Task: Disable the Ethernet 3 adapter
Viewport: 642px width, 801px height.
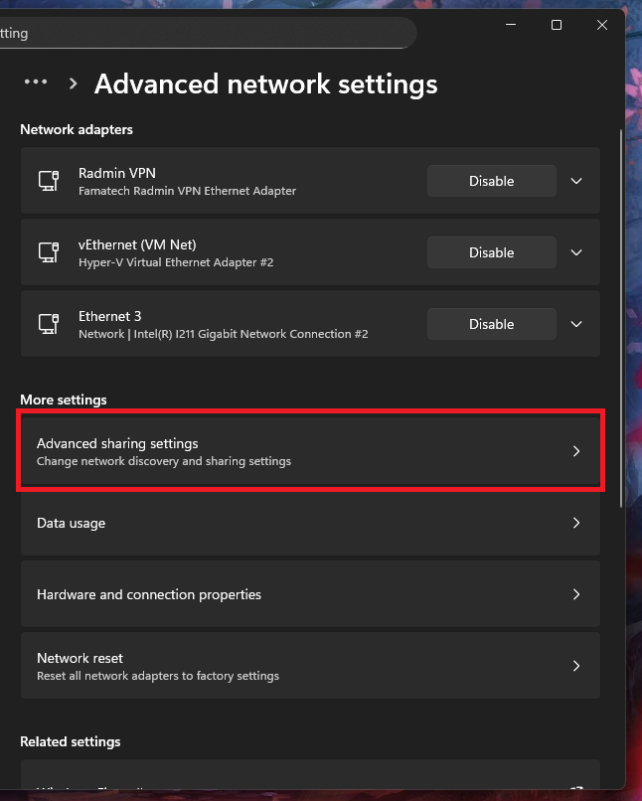Action: [491, 324]
